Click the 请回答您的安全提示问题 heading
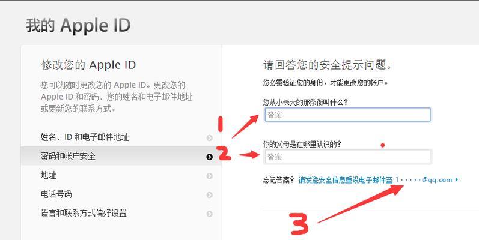 (x=328, y=65)
